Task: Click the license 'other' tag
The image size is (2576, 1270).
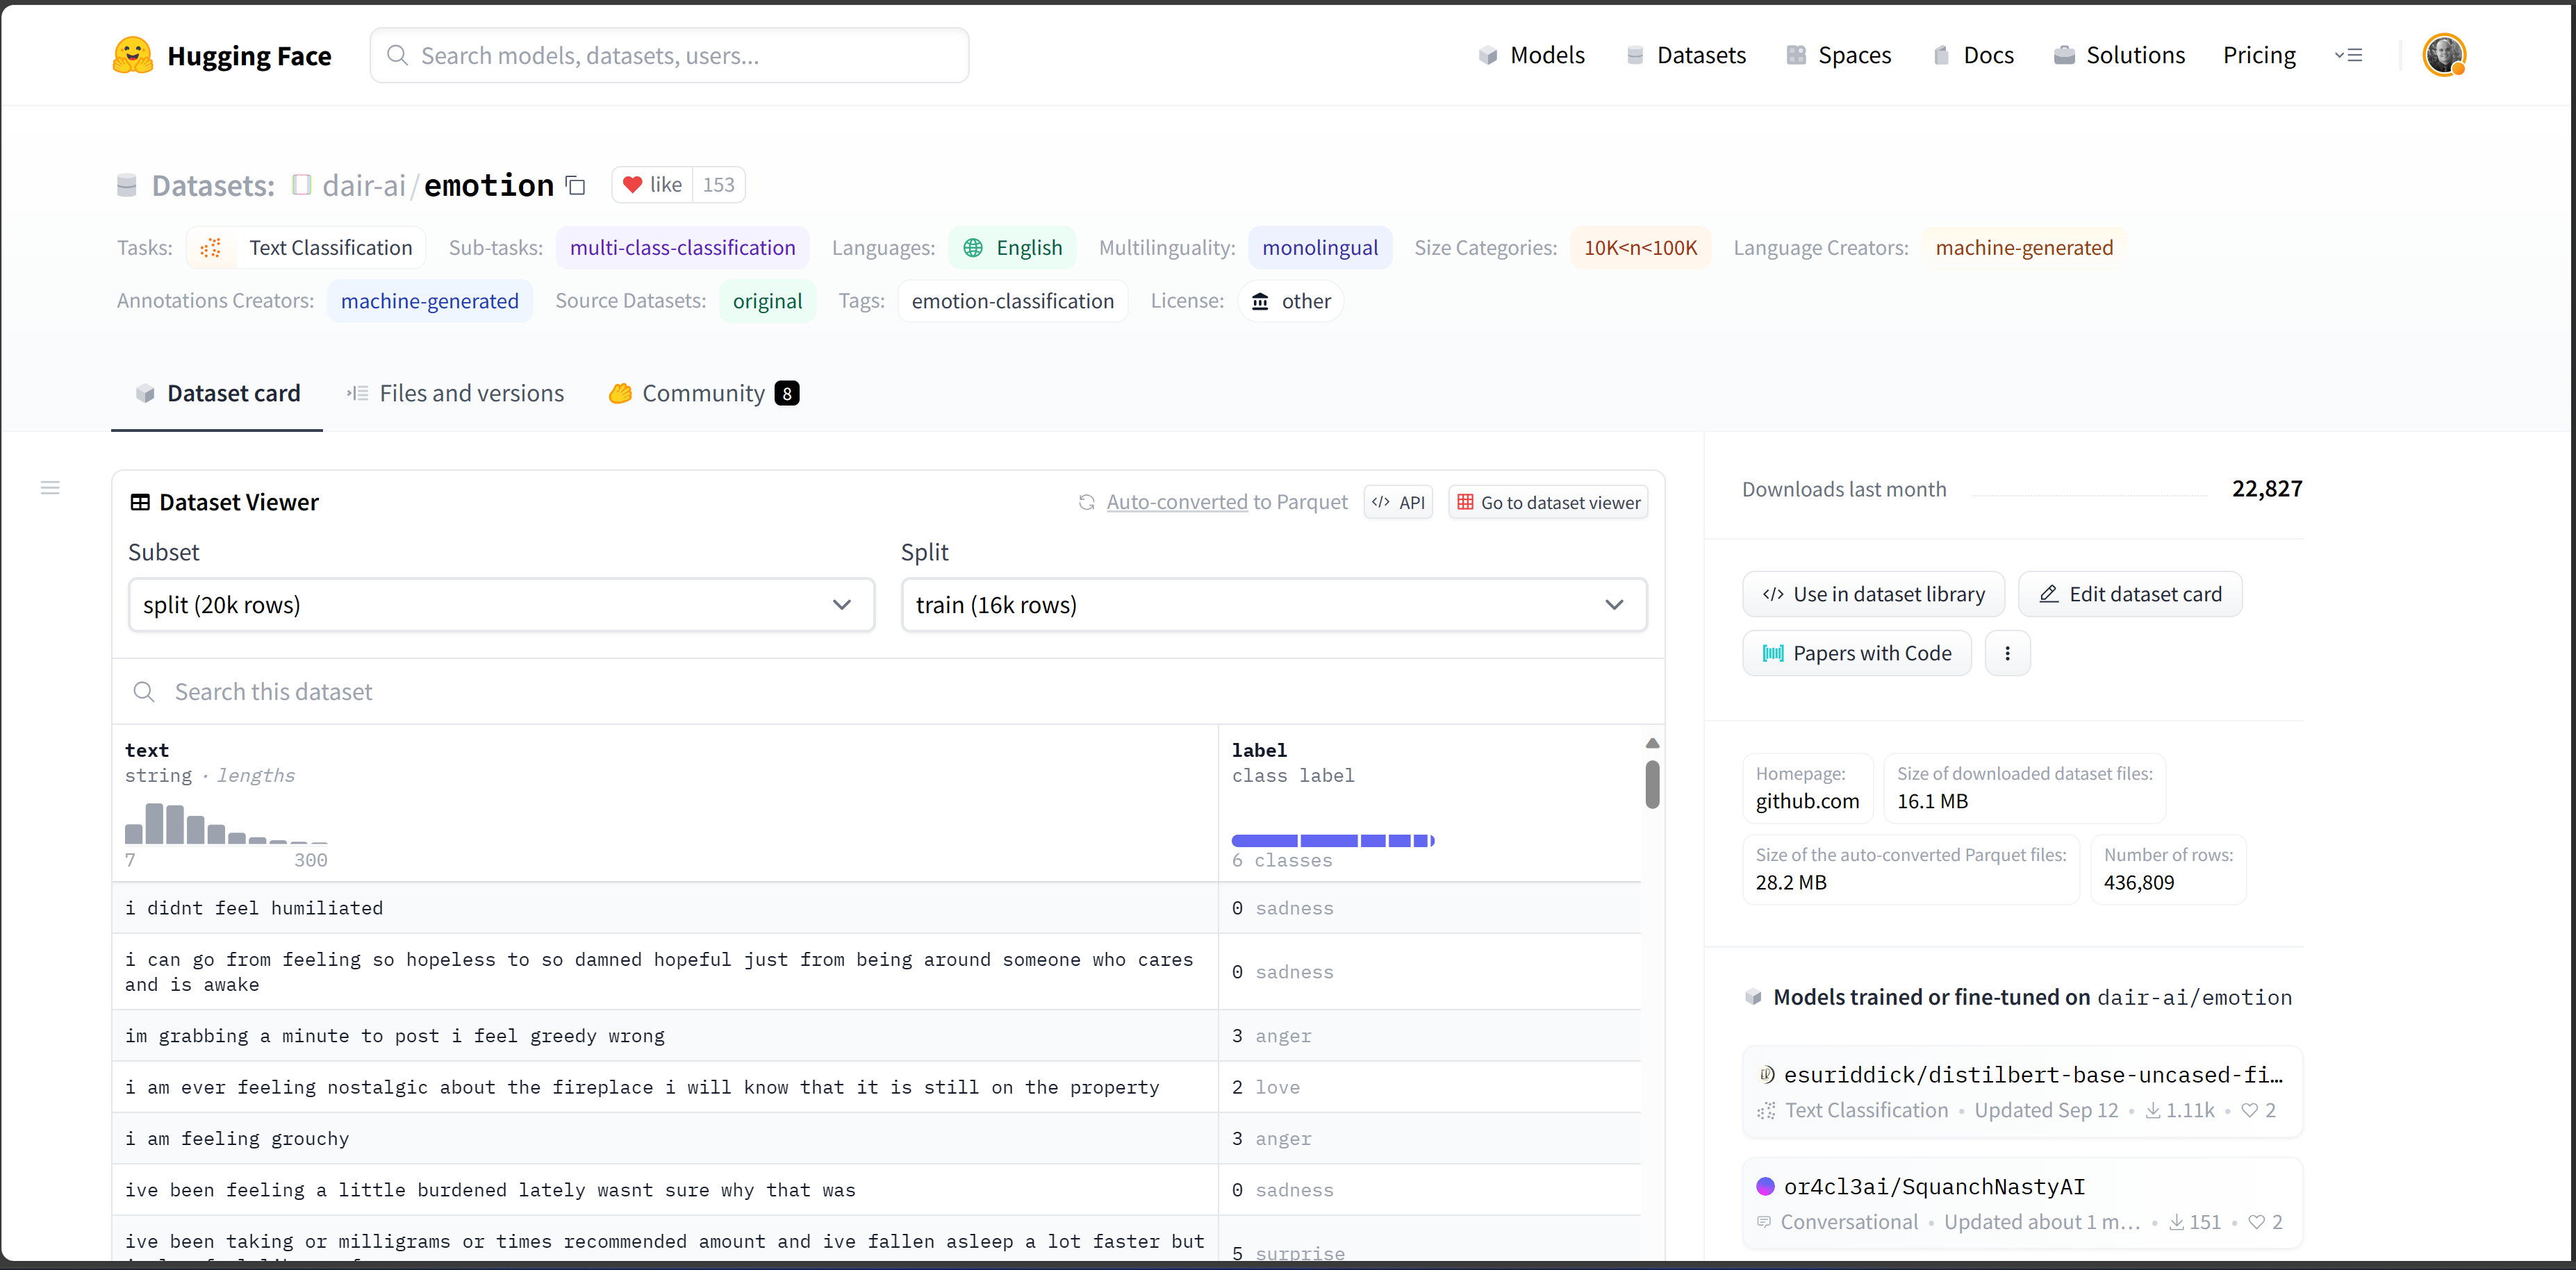Action: 1290,301
